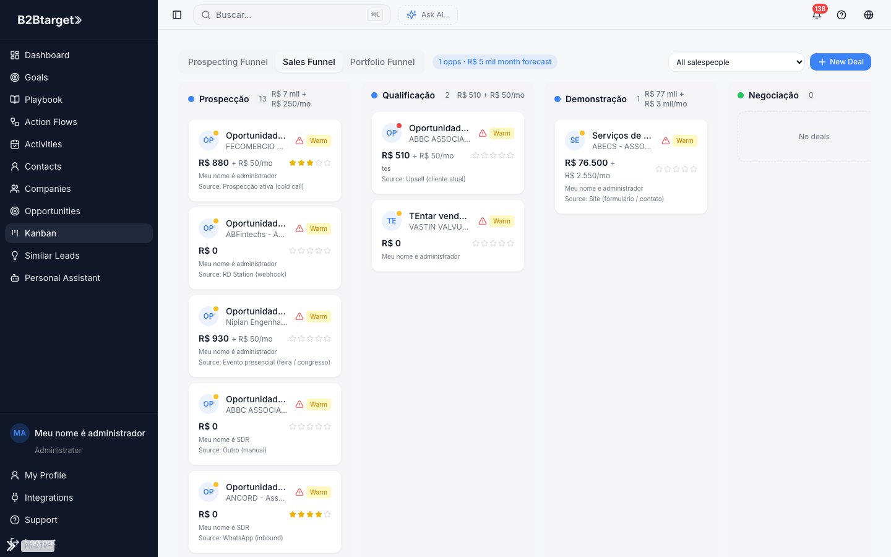Open the FECOMERCIO opportunity card title

point(256,136)
